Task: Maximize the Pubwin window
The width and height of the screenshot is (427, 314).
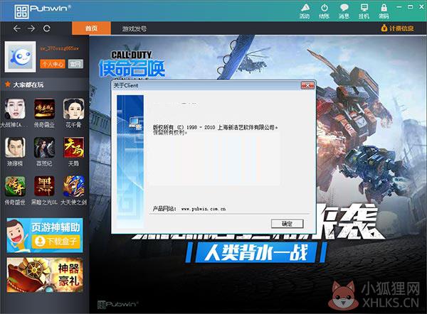Action: [411, 7]
